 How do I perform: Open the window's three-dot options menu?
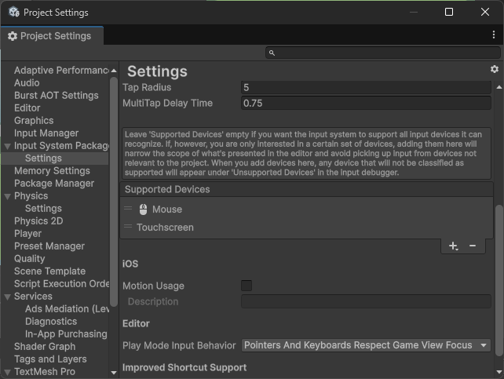(491, 36)
